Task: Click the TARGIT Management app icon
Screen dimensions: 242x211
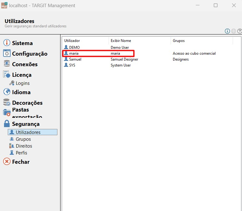Action: click(x=4, y=5)
